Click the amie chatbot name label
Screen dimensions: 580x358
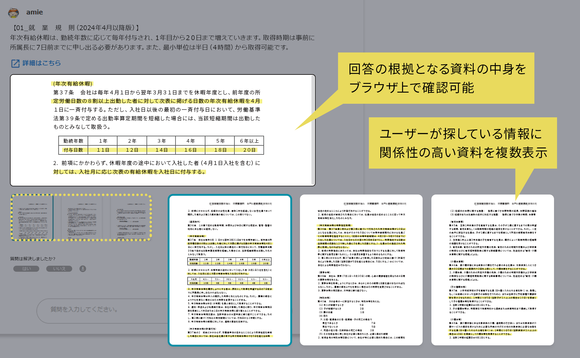tap(34, 12)
